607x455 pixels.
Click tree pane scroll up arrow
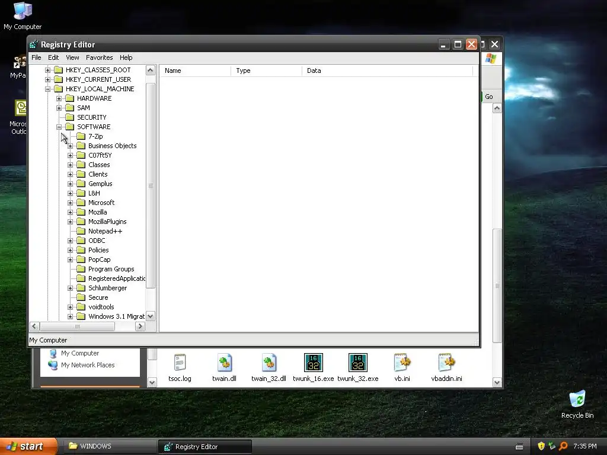(151, 70)
